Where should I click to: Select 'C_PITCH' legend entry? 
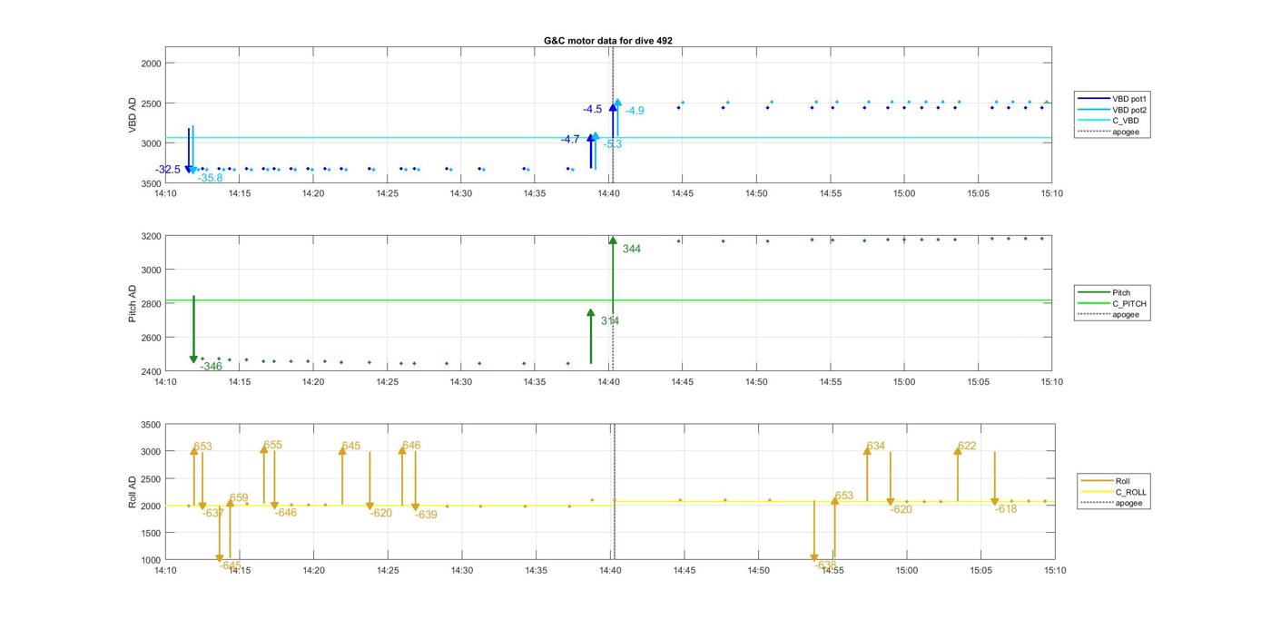click(1113, 303)
